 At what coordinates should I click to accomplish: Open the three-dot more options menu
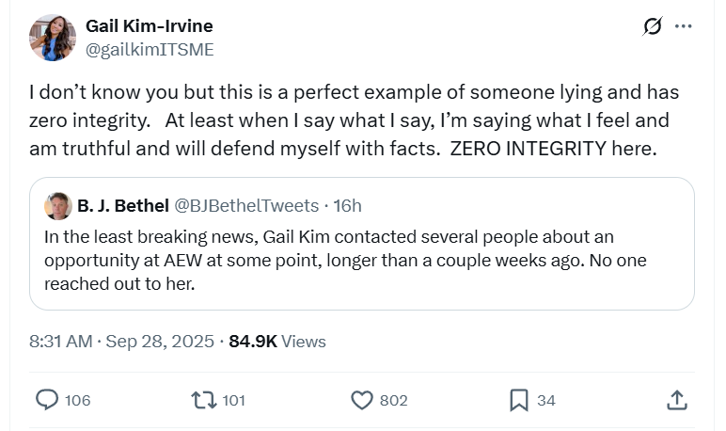[685, 26]
